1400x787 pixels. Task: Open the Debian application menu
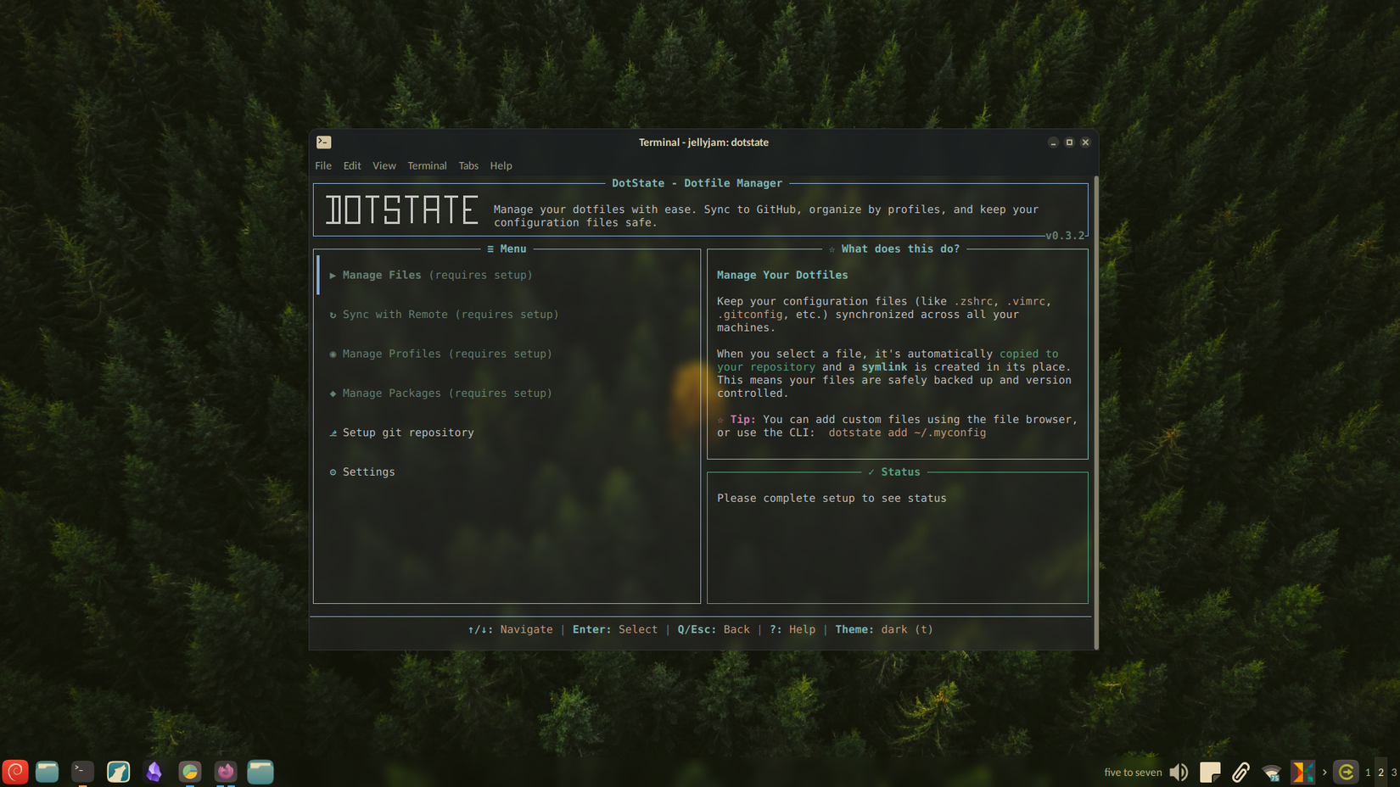[15, 771]
